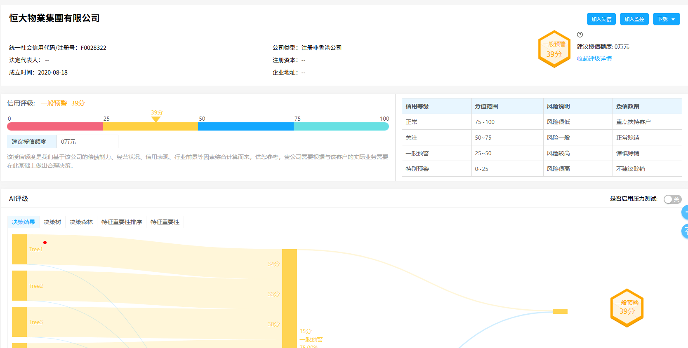Switch to the 决策树 tab
The image size is (688, 348).
[x=52, y=222]
